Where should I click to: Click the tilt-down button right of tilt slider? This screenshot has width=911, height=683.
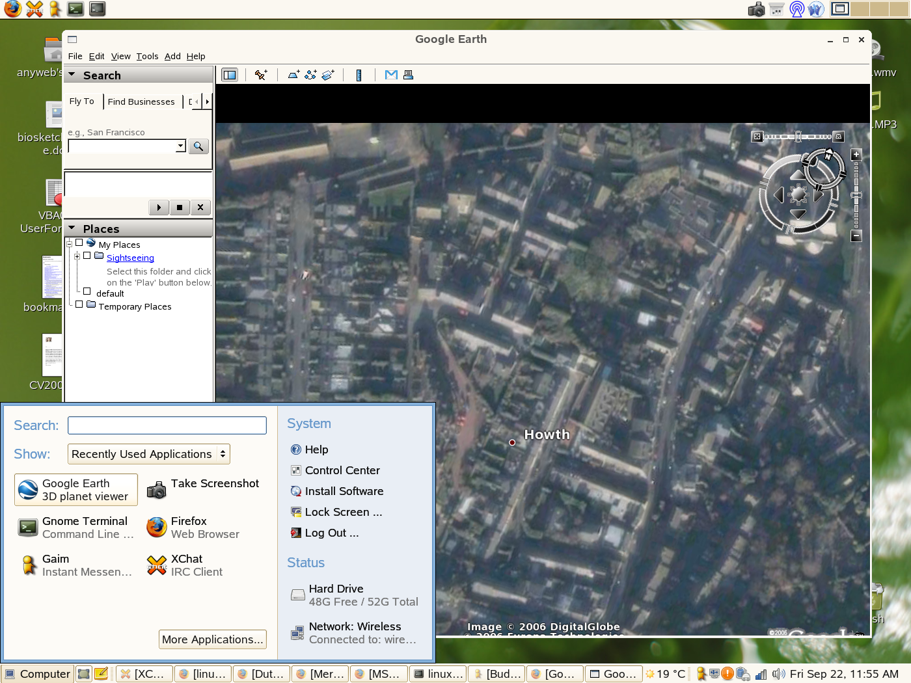click(839, 137)
